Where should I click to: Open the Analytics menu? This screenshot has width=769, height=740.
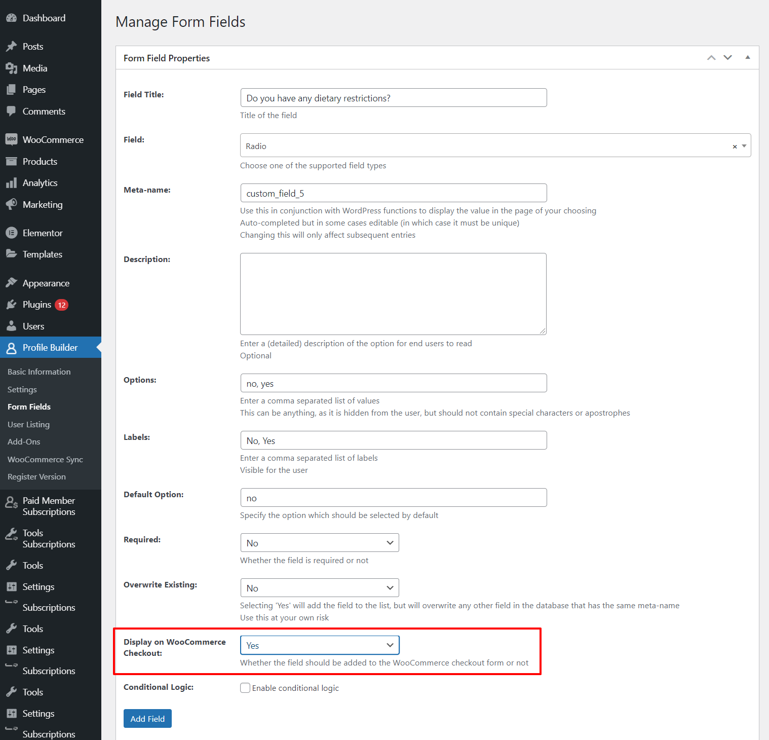40,183
